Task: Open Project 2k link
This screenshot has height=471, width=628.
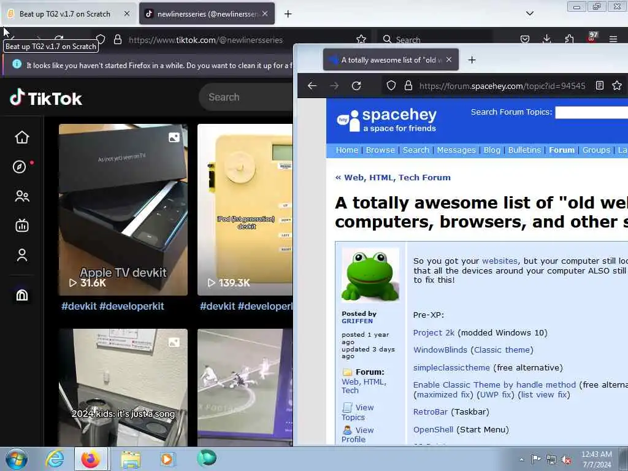Action: pos(434,332)
